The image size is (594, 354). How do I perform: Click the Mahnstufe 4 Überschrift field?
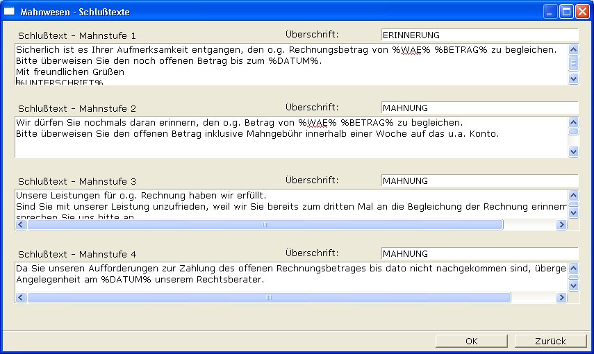tap(479, 253)
